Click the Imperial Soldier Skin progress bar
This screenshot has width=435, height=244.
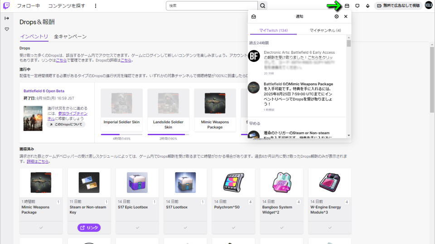pyautogui.click(x=121, y=135)
